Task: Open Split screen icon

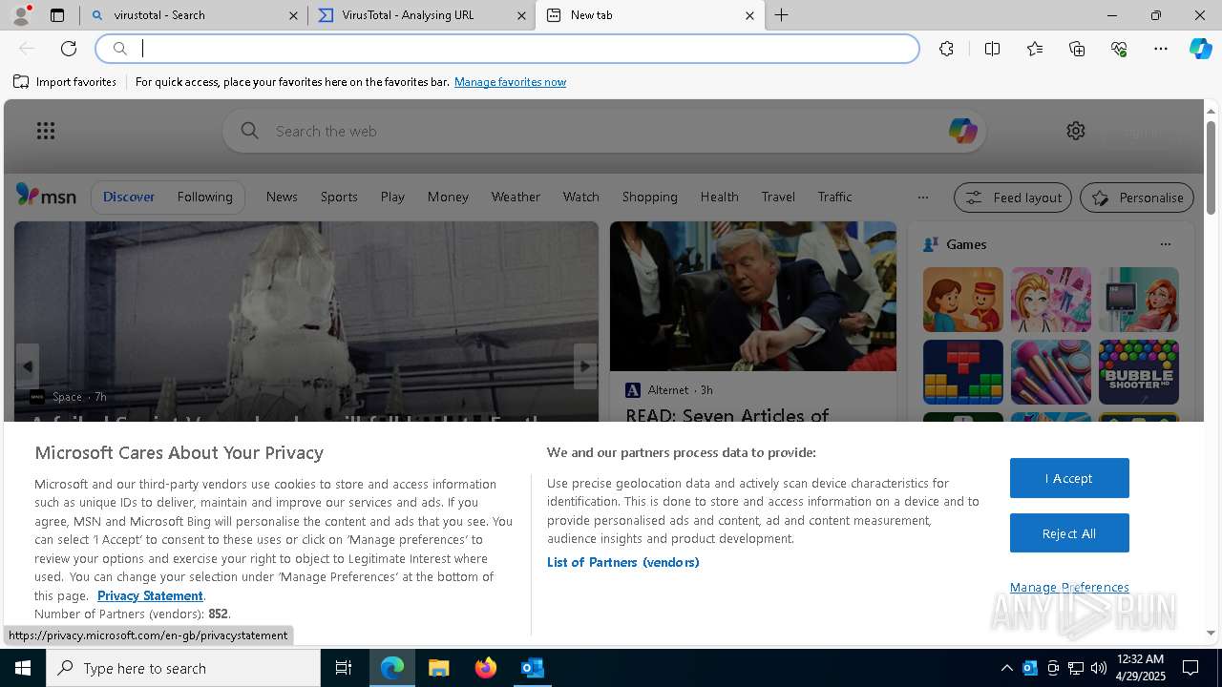Action: pos(992,49)
